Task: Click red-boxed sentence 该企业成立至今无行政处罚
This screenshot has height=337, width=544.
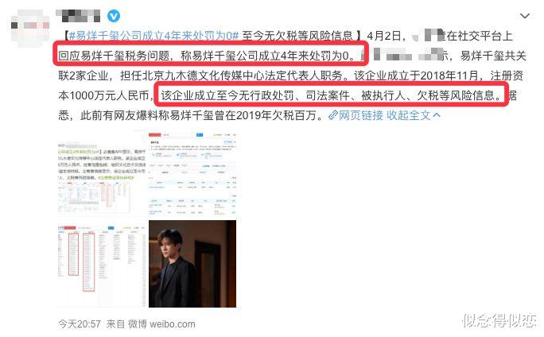Action: coord(332,95)
